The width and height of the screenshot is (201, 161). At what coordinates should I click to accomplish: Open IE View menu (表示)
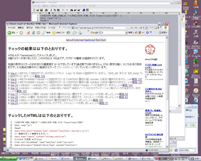click(30, 28)
